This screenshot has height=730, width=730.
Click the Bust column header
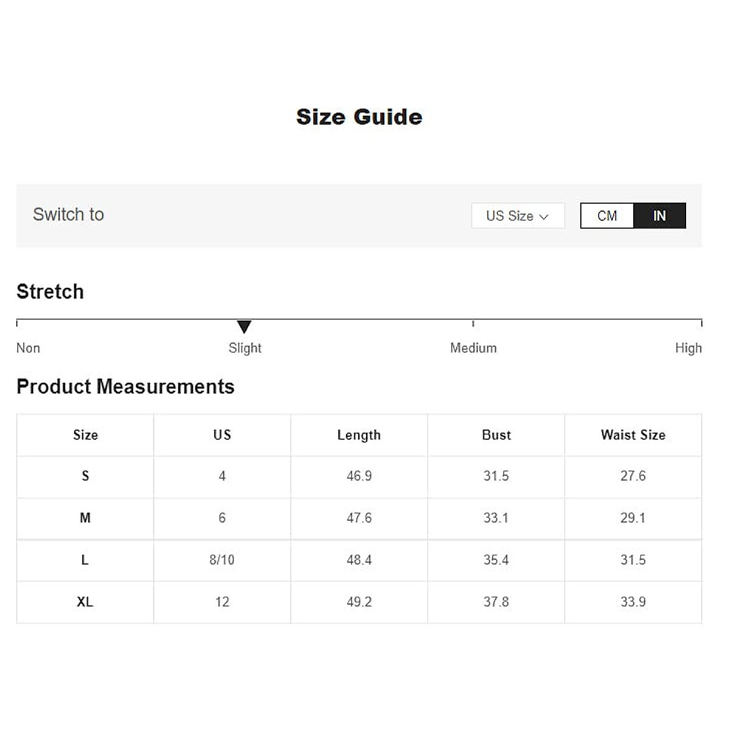[496, 435]
